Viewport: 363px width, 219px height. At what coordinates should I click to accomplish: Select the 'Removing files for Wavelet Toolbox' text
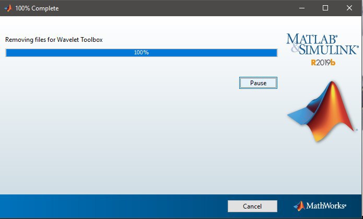54,40
